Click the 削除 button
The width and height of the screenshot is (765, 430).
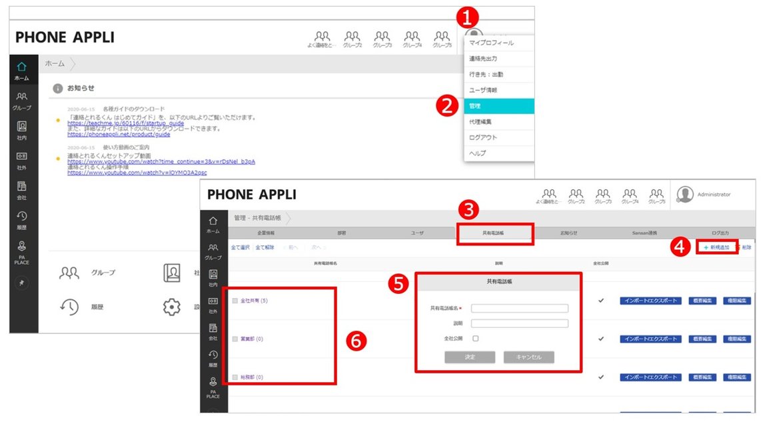744,247
